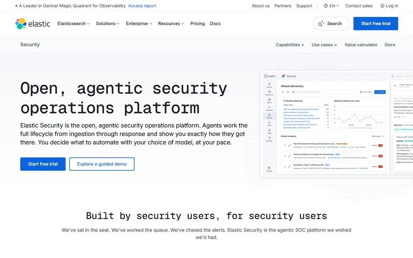Open Docs in the main navigation

click(215, 24)
